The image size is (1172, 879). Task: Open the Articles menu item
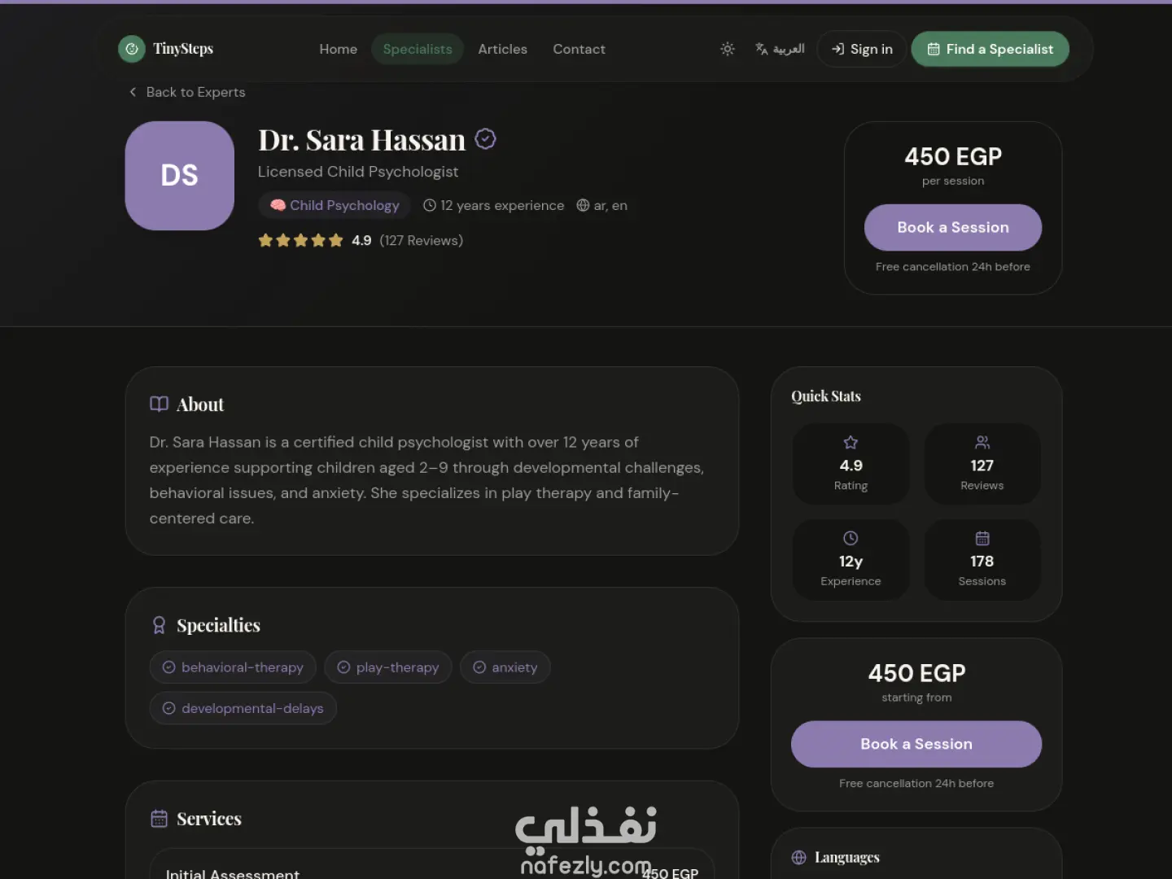click(x=502, y=49)
